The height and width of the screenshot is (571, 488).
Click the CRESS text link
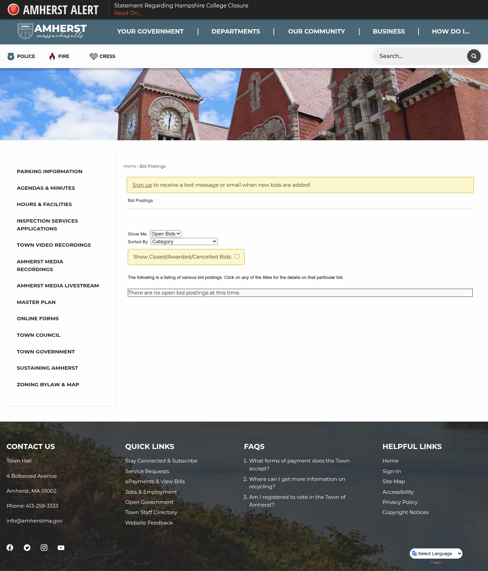coord(107,56)
